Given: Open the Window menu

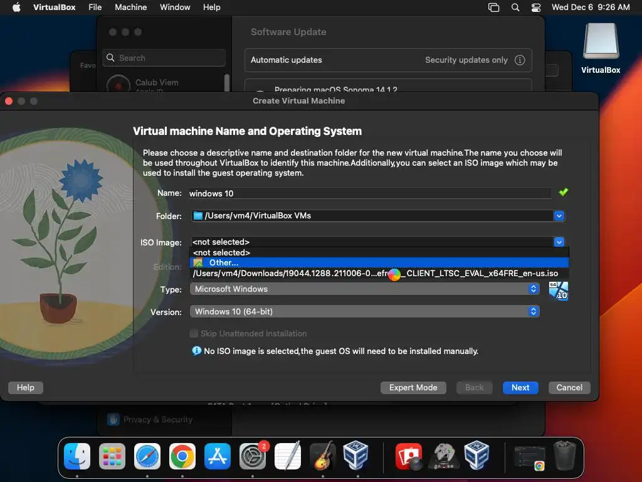Looking at the screenshot, I should pos(175,7).
